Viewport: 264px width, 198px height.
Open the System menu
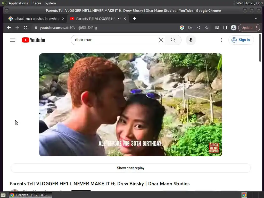point(50,3)
